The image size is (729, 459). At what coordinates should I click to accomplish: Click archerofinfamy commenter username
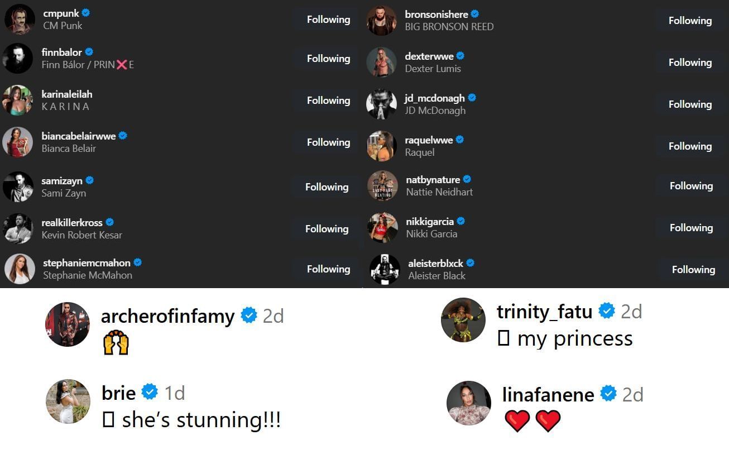click(x=167, y=316)
